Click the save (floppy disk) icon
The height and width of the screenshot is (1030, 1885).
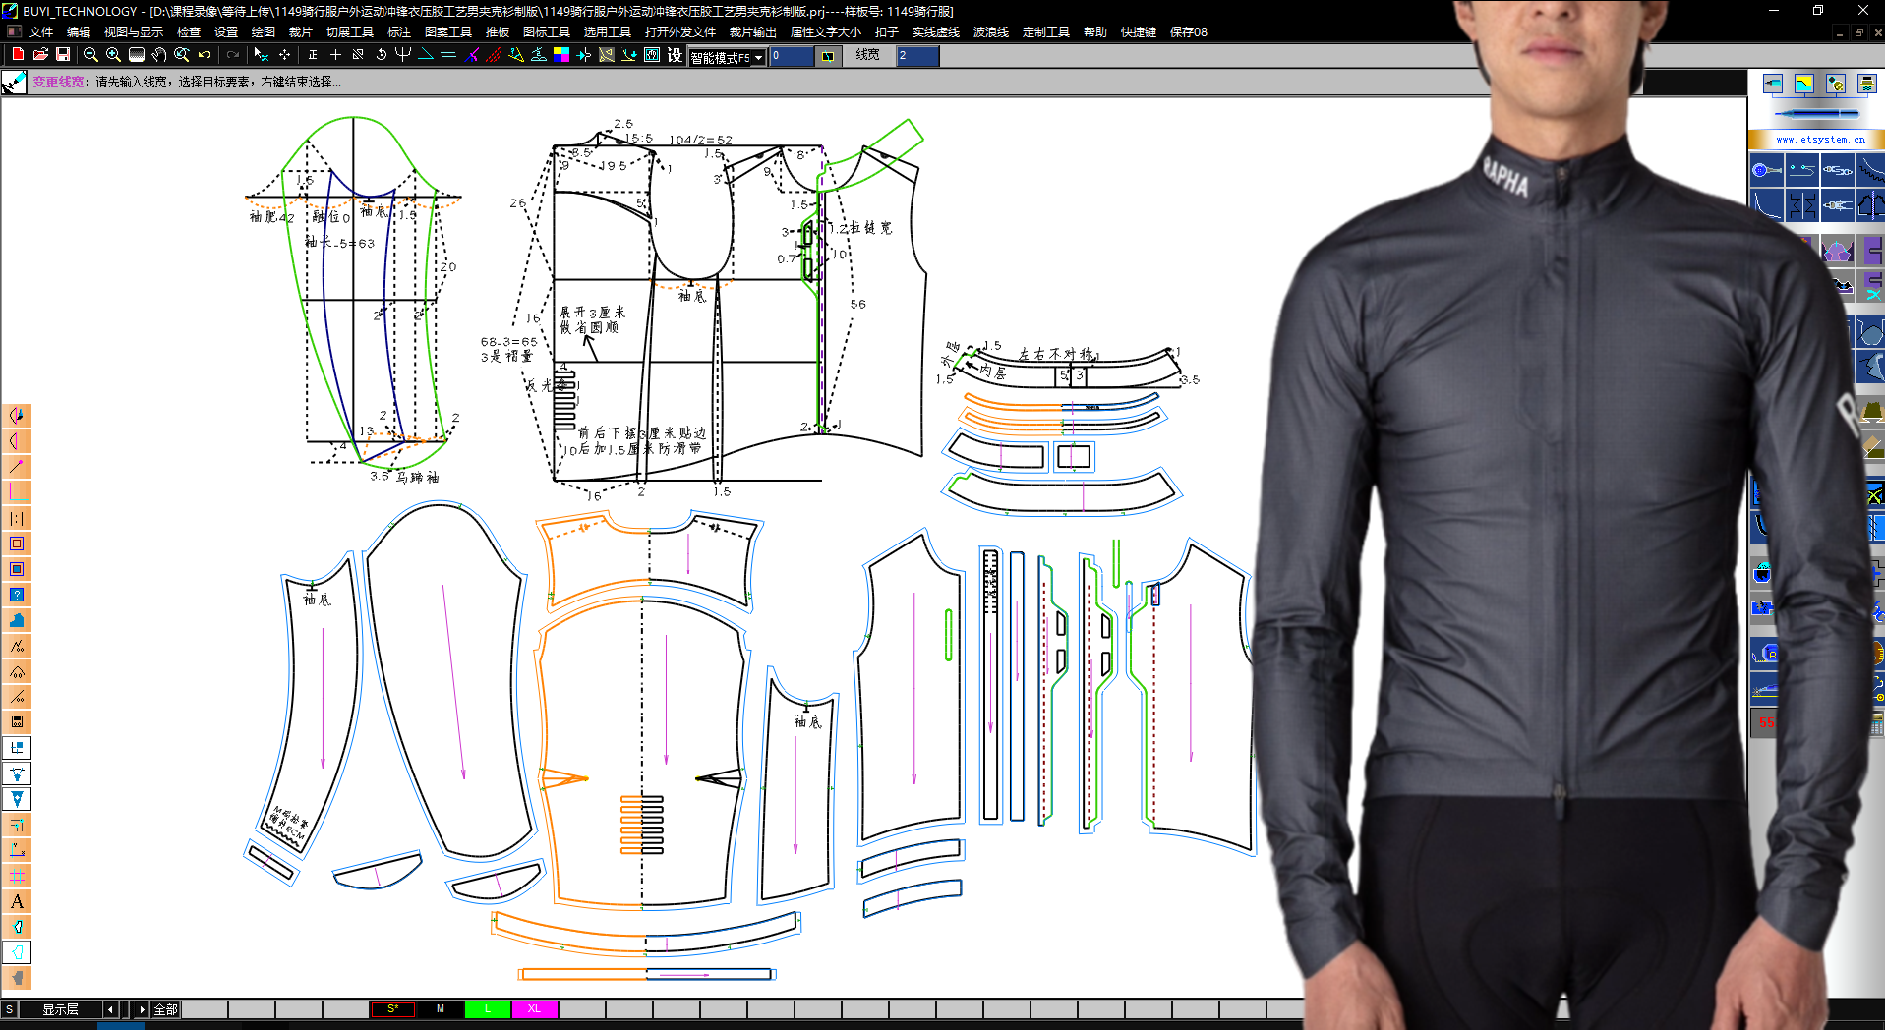coord(63,55)
